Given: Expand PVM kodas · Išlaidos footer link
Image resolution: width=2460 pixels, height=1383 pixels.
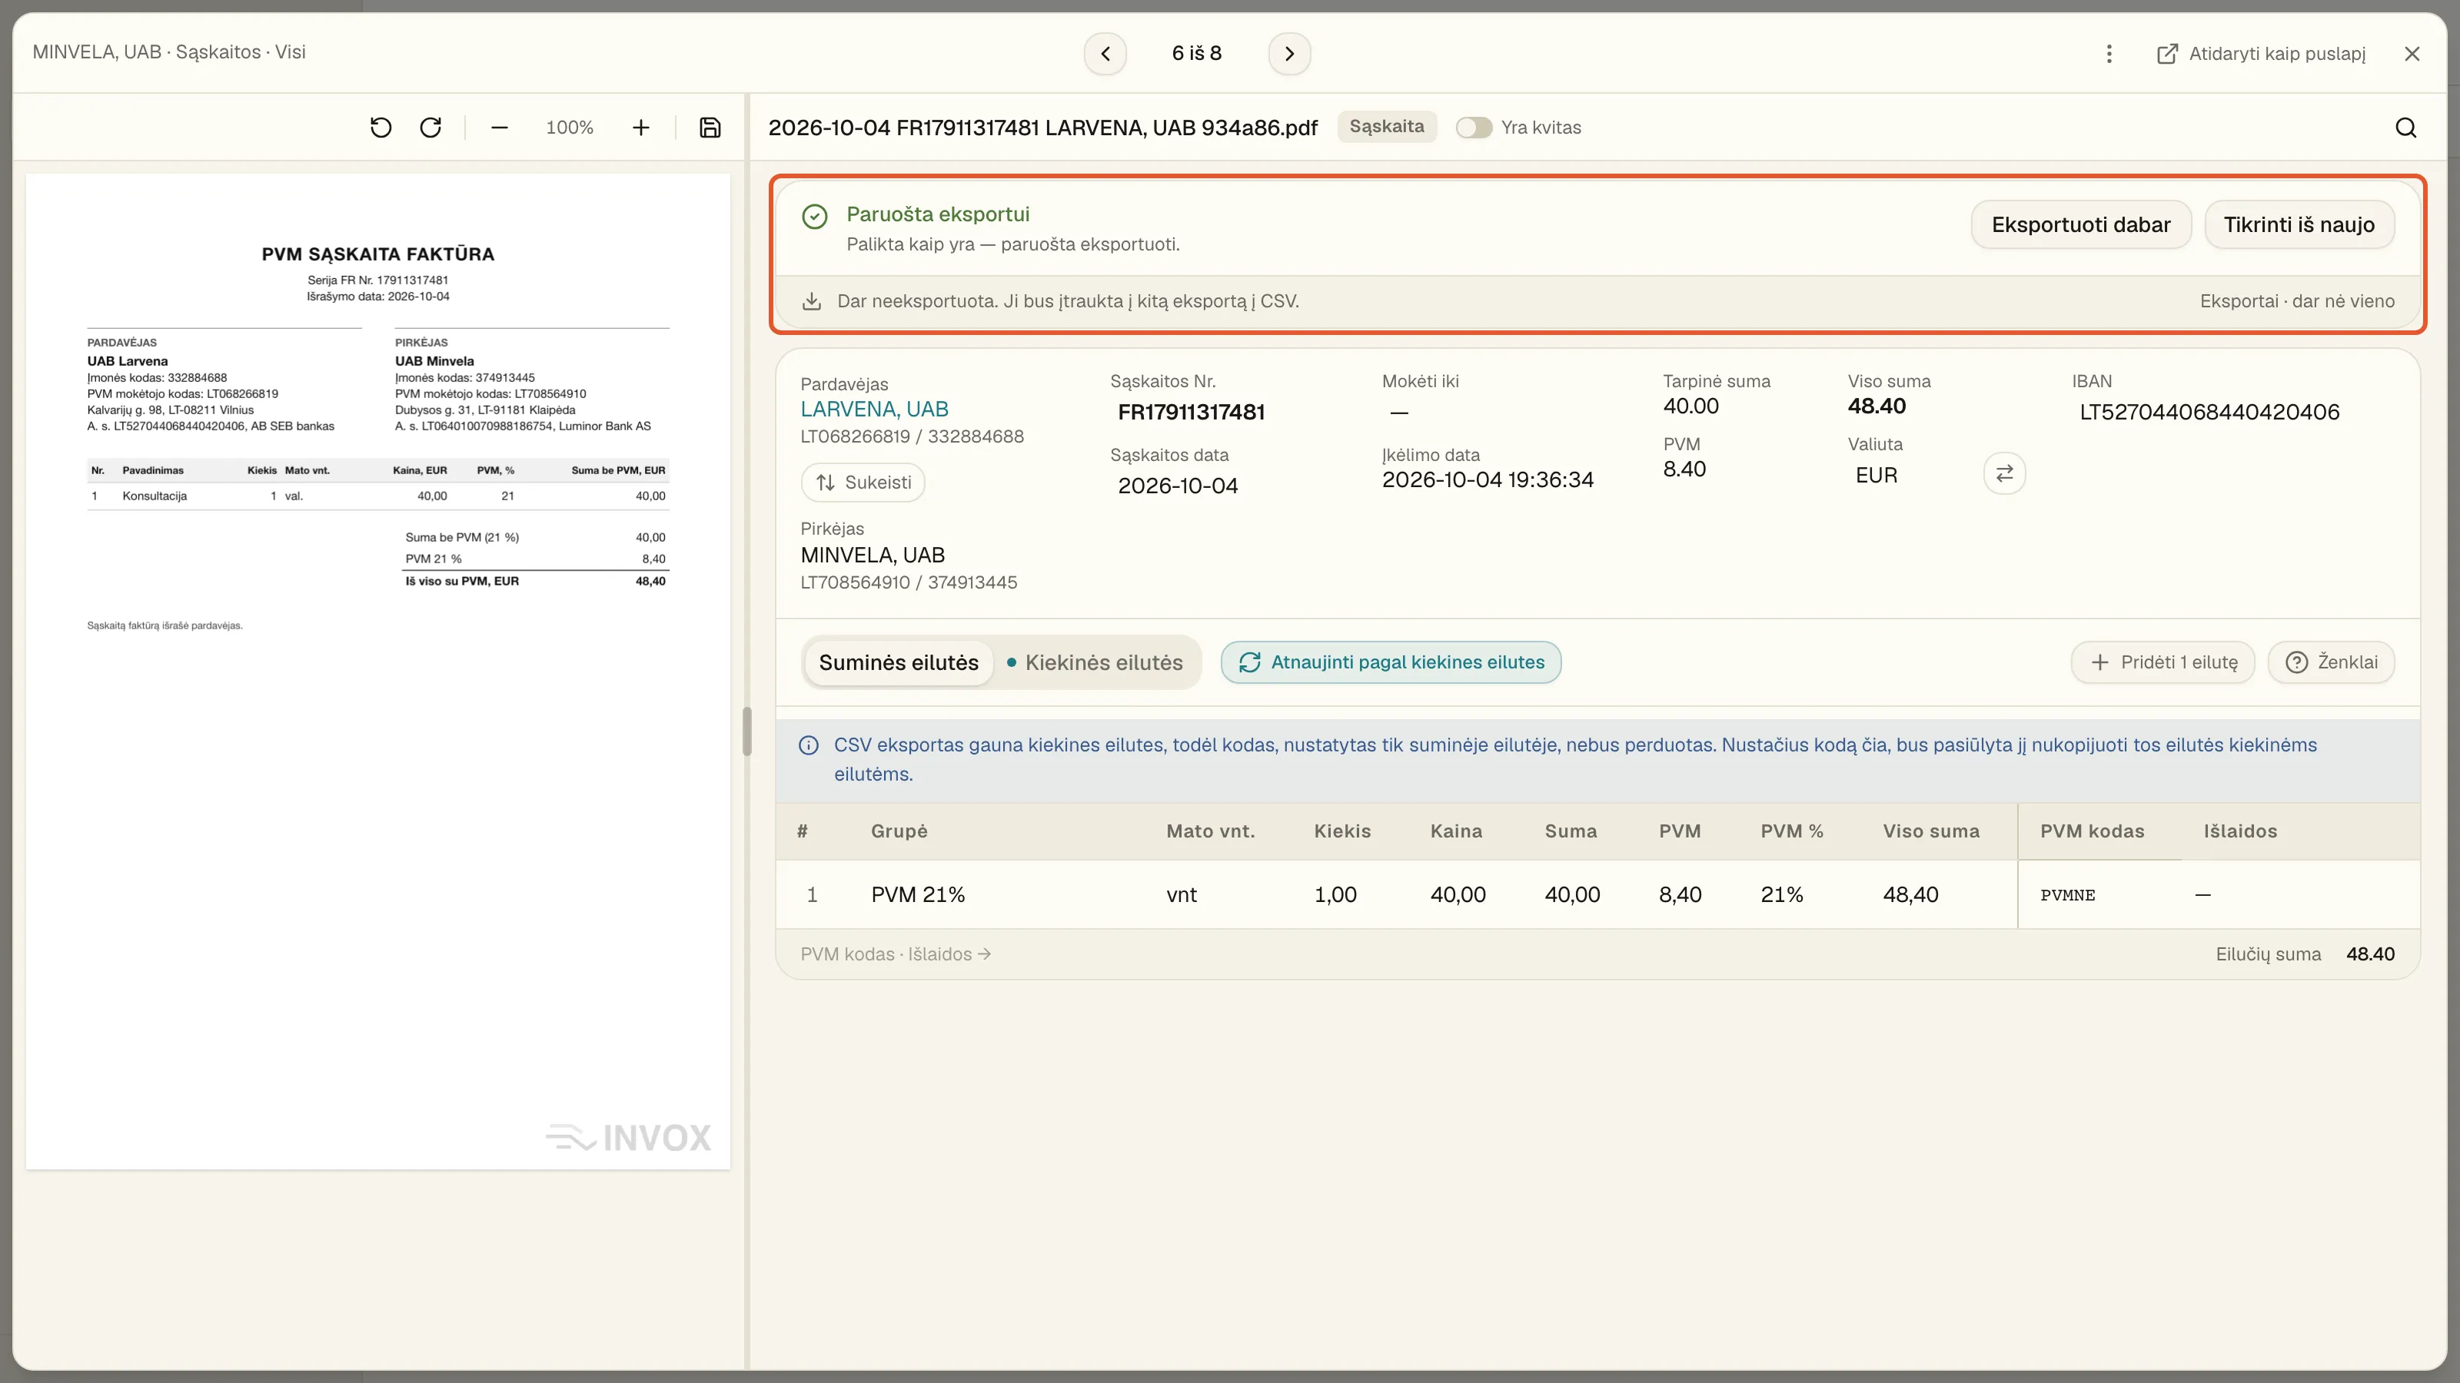Looking at the screenshot, I should click(895, 954).
